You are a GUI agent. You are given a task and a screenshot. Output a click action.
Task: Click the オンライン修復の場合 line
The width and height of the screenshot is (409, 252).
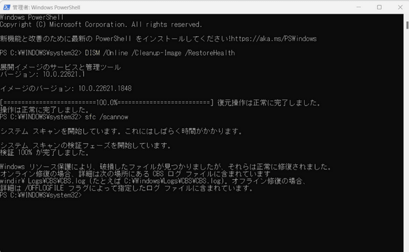click(135, 174)
